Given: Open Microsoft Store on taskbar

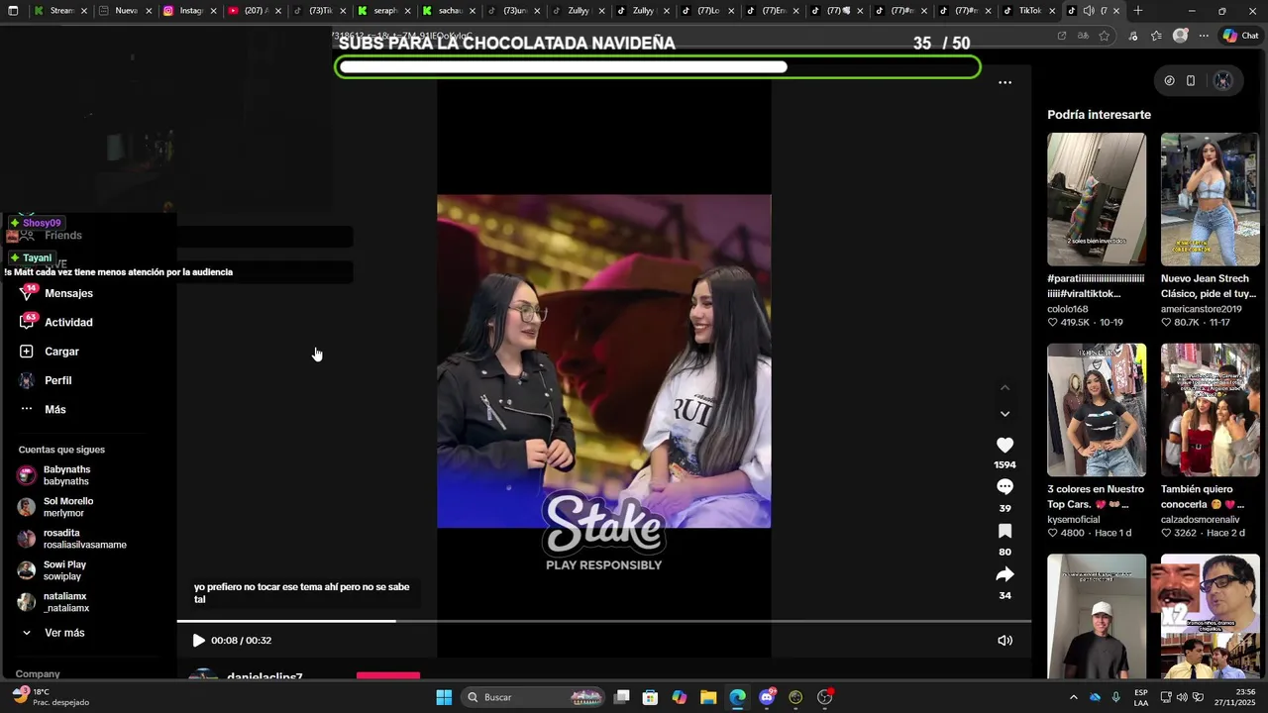Looking at the screenshot, I should (650, 697).
